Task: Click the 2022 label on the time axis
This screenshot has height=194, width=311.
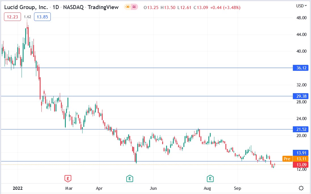Action: pyautogui.click(x=18, y=188)
